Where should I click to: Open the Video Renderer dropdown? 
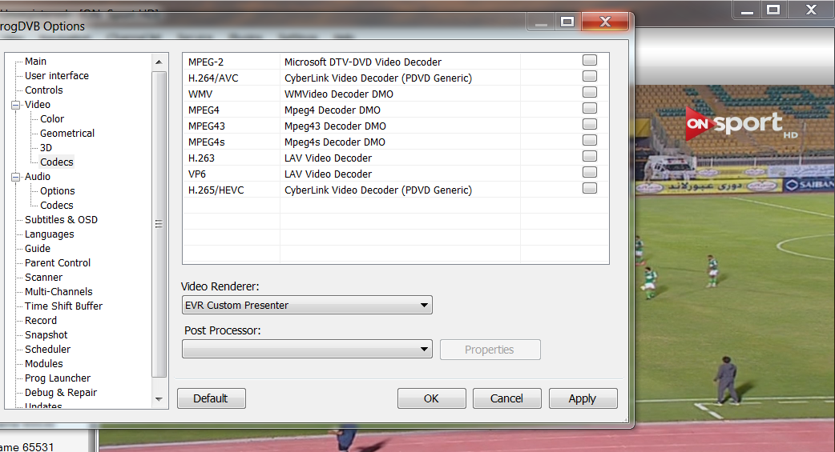click(x=307, y=306)
